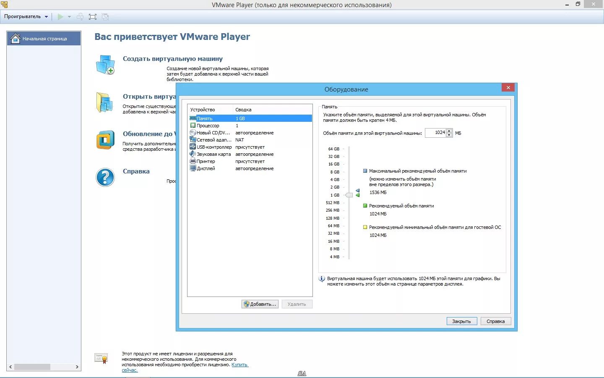Click the sidebar horizontal scrollbar thumb

32,367
